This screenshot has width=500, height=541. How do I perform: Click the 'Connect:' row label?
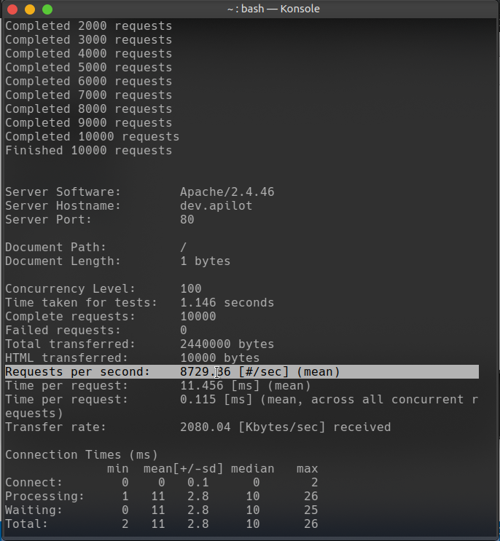coord(34,482)
